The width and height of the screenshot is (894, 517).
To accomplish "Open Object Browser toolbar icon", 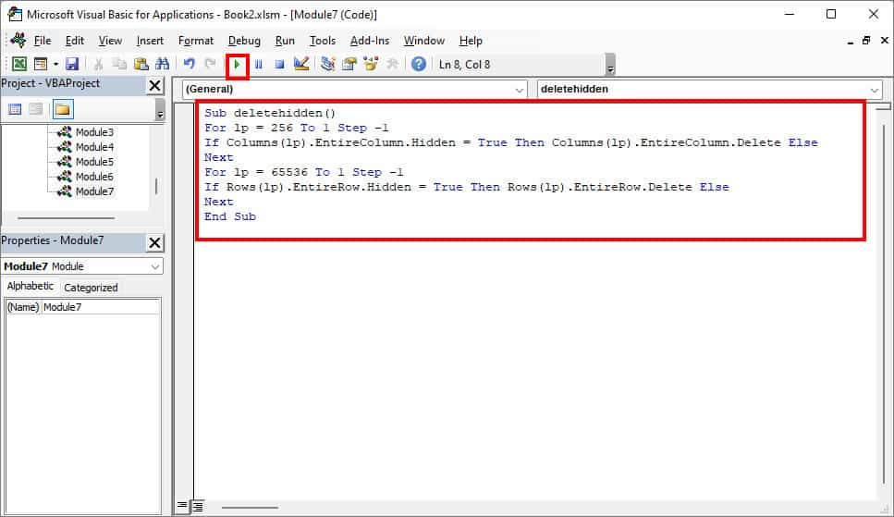I will pyautogui.click(x=371, y=65).
